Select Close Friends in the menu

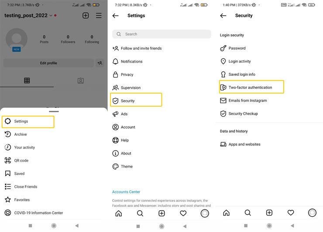25,187
